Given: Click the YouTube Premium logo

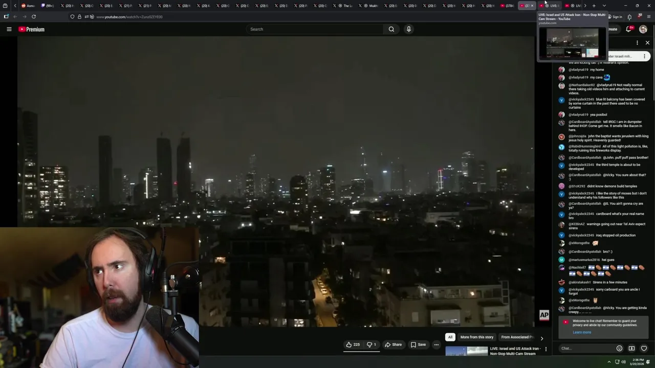Looking at the screenshot, I should tap(32, 29).
